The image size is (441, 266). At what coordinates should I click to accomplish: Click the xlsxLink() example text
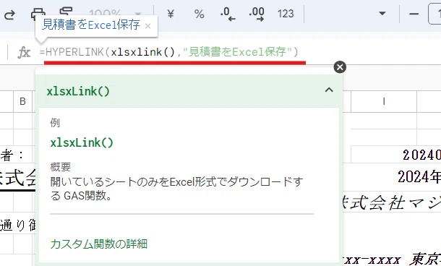click(82, 142)
